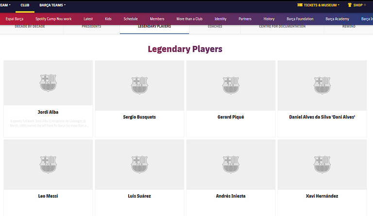Open the History section

[x=269, y=19]
